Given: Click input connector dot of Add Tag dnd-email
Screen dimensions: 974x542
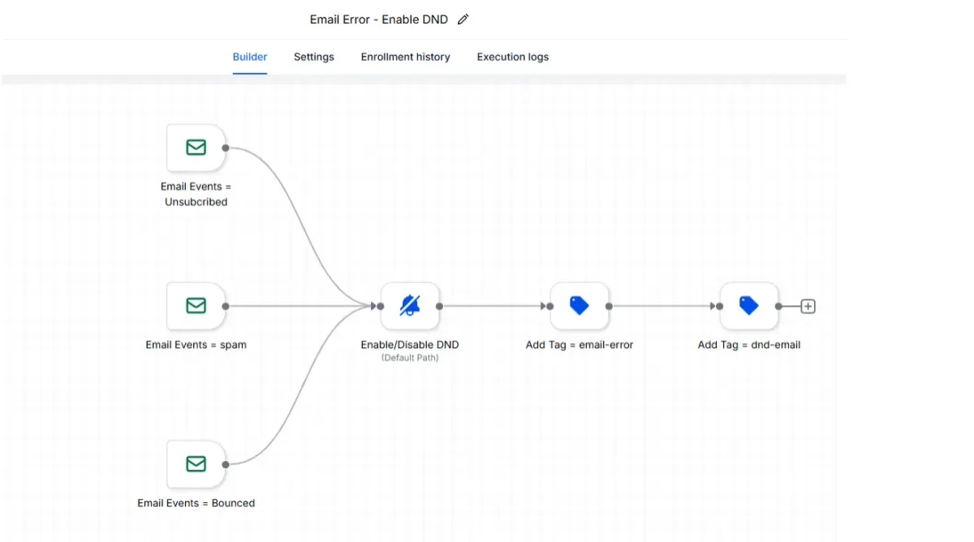Looking at the screenshot, I should (720, 307).
